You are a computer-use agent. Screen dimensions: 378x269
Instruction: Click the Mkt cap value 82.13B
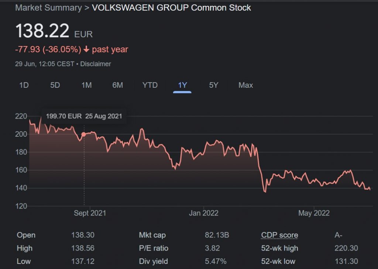(x=217, y=235)
